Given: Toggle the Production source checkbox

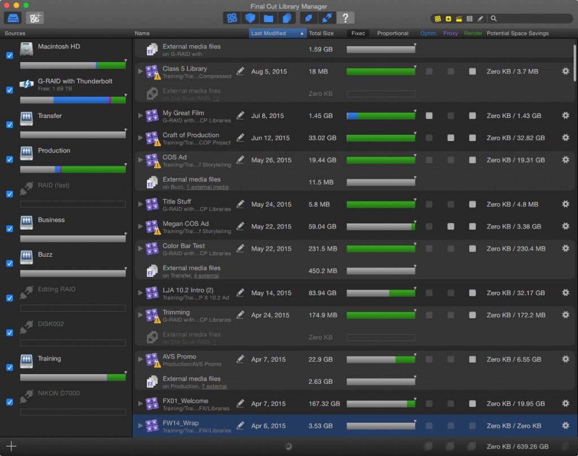Looking at the screenshot, I should click(x=10, y=159).
